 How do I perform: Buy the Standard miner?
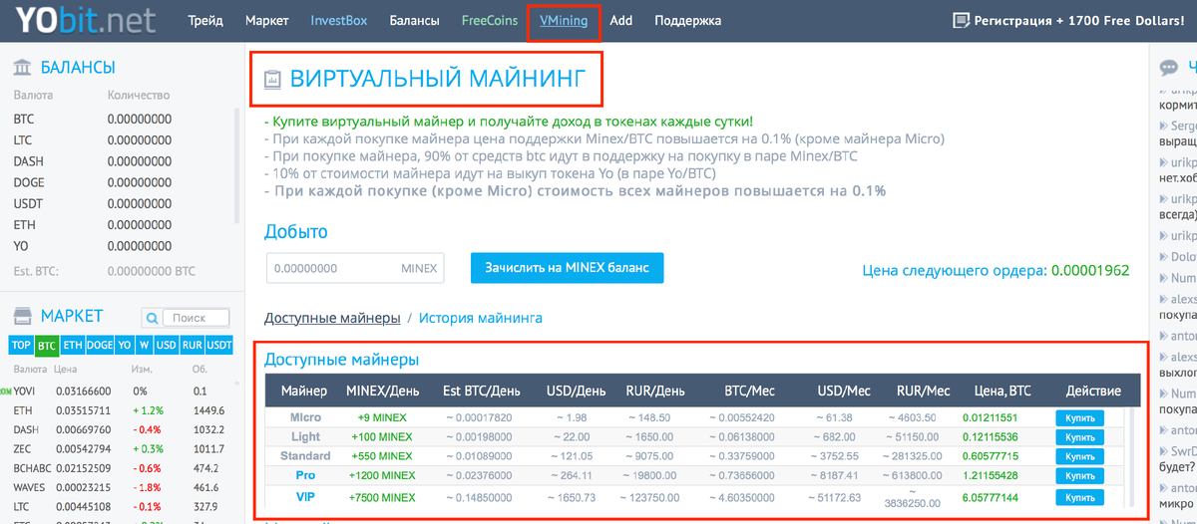(x=1080, y=456)
